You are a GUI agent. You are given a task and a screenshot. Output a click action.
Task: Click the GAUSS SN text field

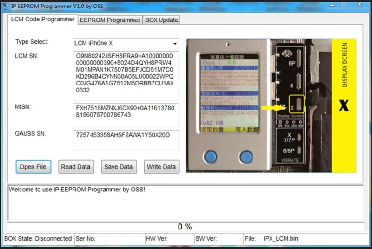126,140
